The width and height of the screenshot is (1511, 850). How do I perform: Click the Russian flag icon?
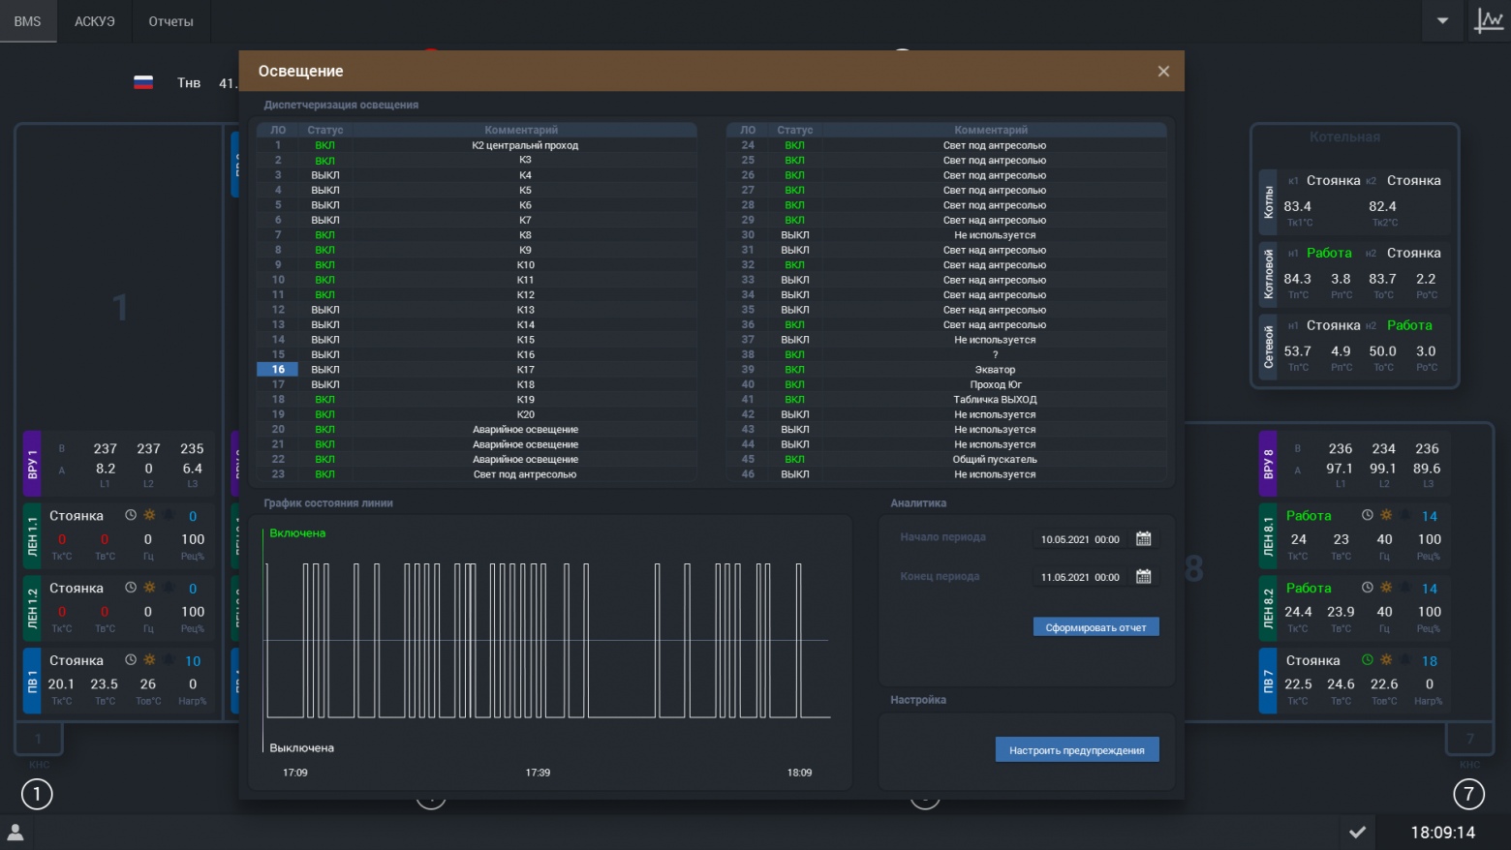pos(143,82)
